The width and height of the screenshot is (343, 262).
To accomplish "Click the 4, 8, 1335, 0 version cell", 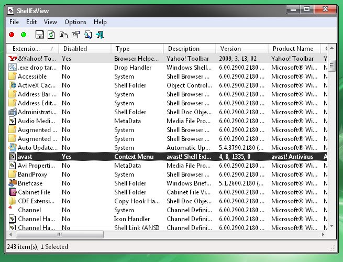I will pyautogui.click(x=235, y=157).
